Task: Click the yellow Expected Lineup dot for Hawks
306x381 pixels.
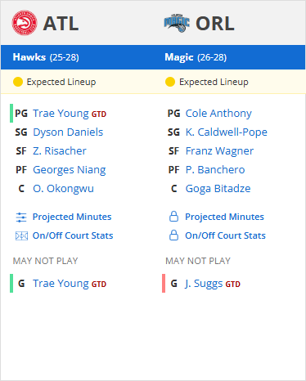Action: pos(18,82)
